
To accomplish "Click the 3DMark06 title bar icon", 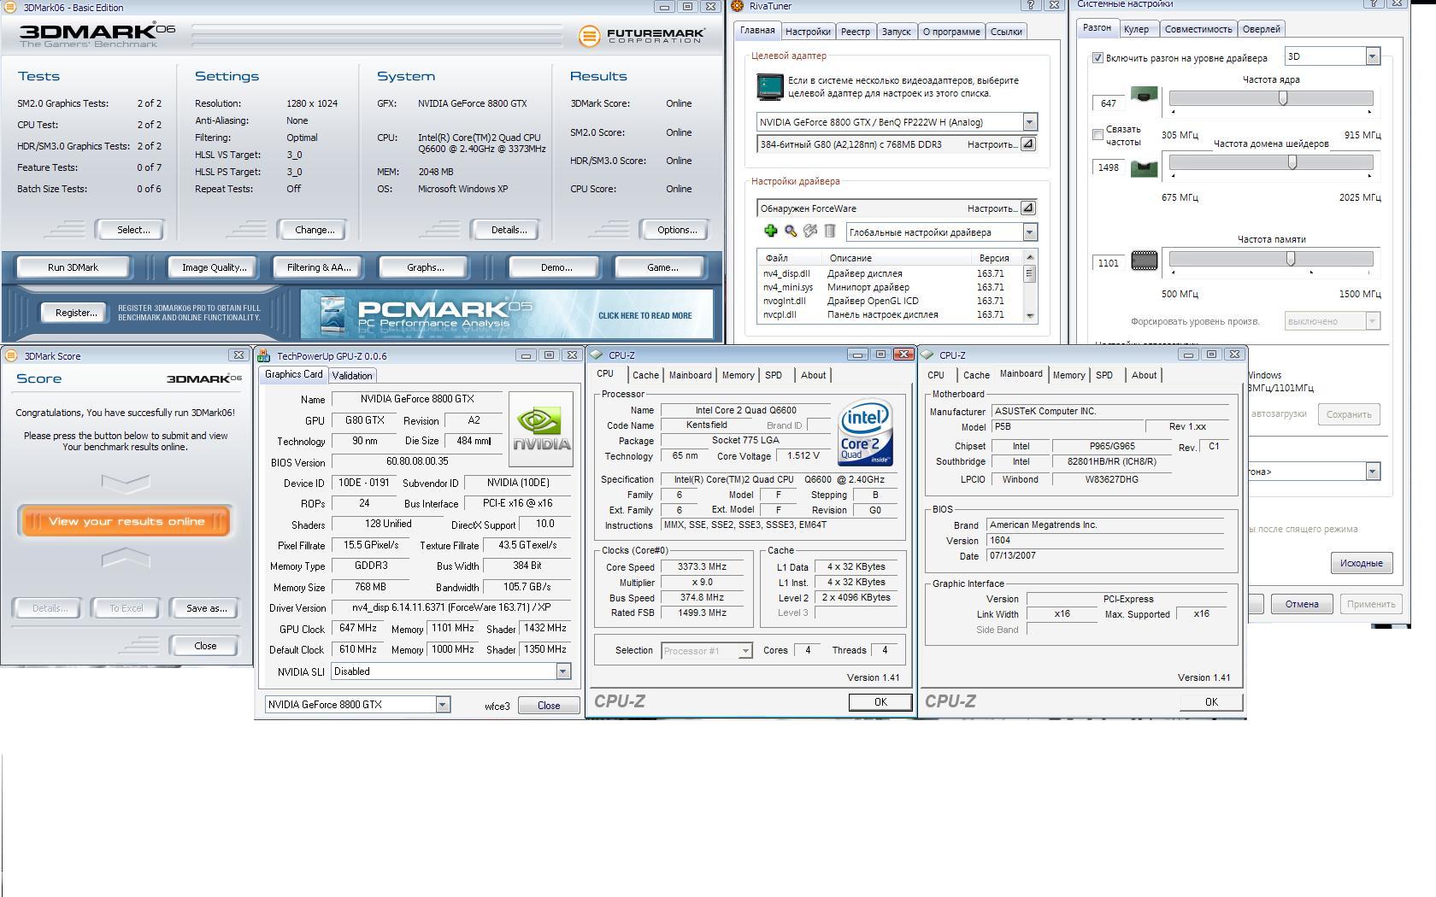I will pyautogui.click(x=9, y=7).
